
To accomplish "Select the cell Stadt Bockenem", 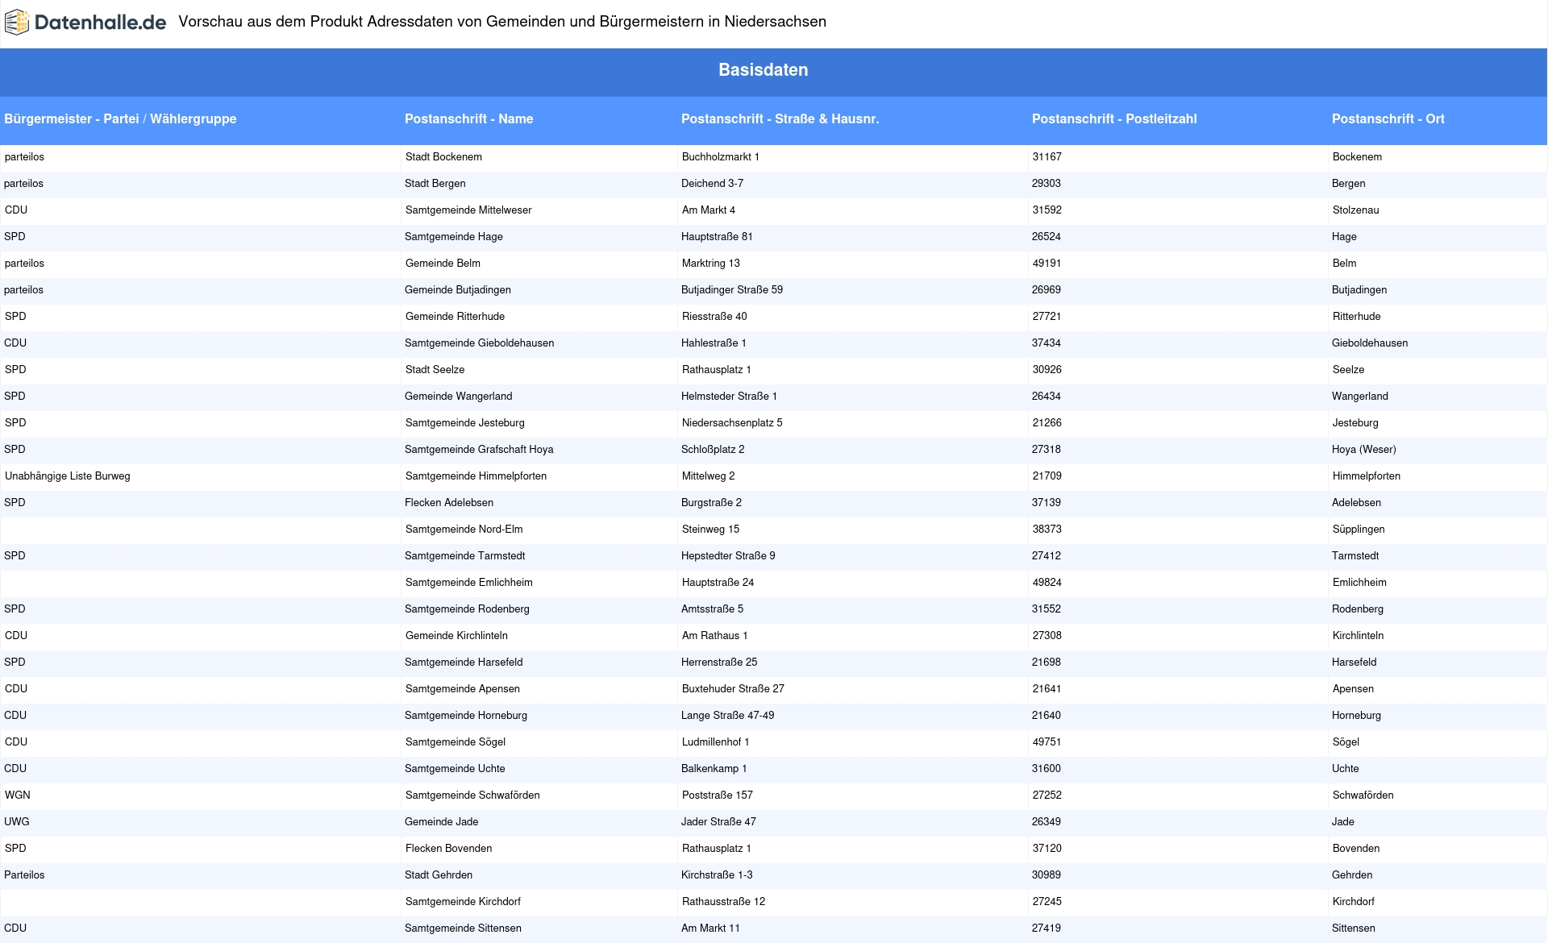I will coord(443,157).
